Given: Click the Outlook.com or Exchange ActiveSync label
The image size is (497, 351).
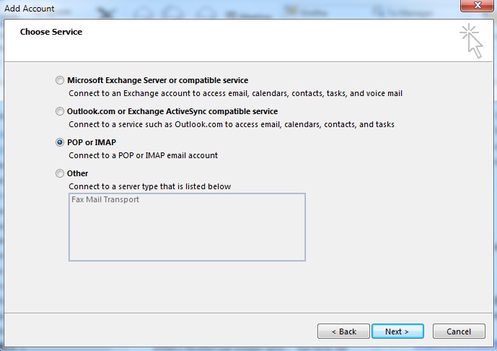Looking at the screenshot, I should 172,111.
